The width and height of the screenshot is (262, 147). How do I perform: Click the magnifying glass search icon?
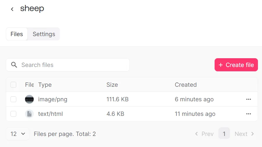pos(14,65)
